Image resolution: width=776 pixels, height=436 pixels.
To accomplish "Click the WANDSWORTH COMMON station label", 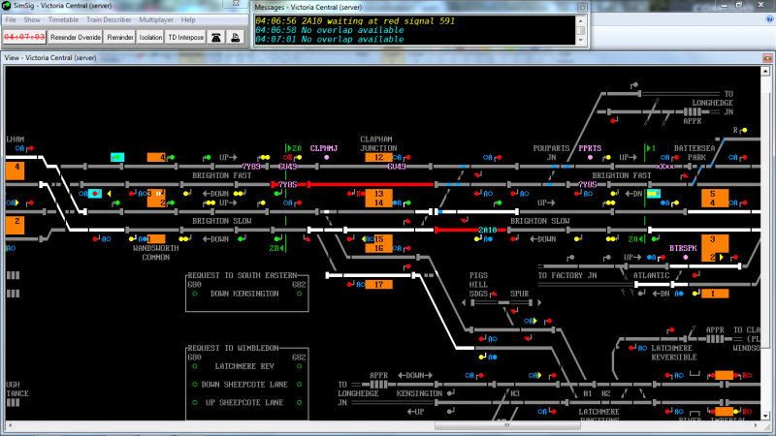I will tap(156, 253).
